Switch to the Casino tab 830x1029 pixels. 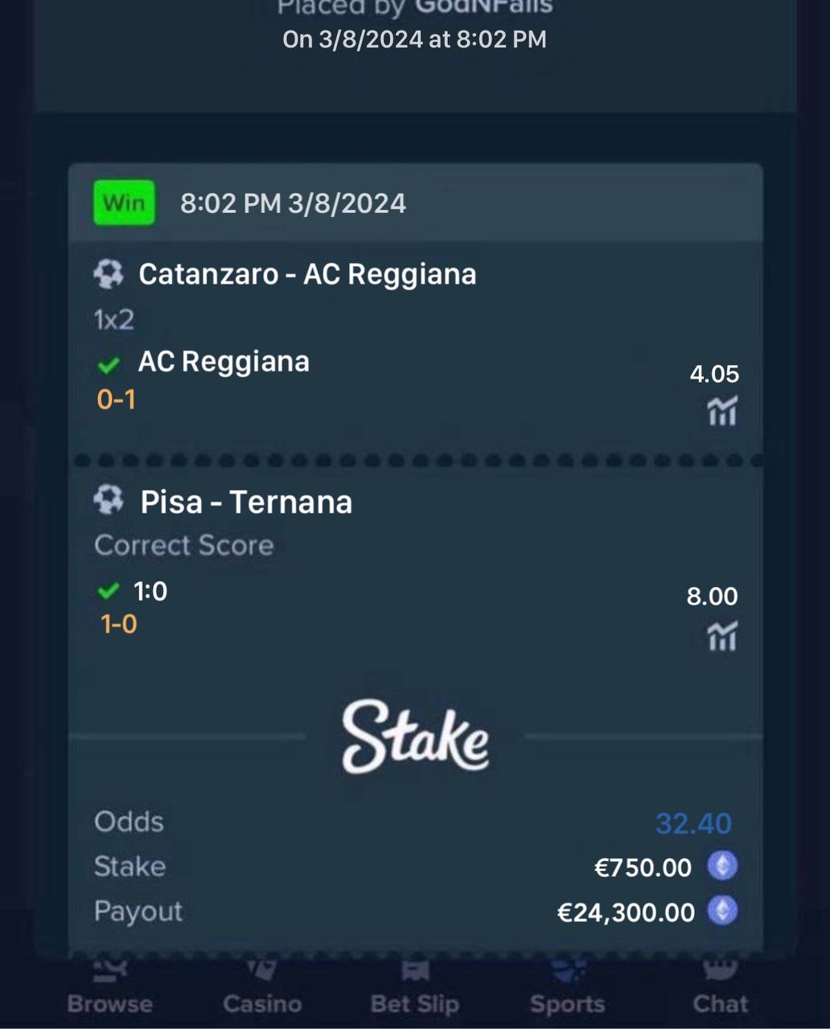[262, 989]
